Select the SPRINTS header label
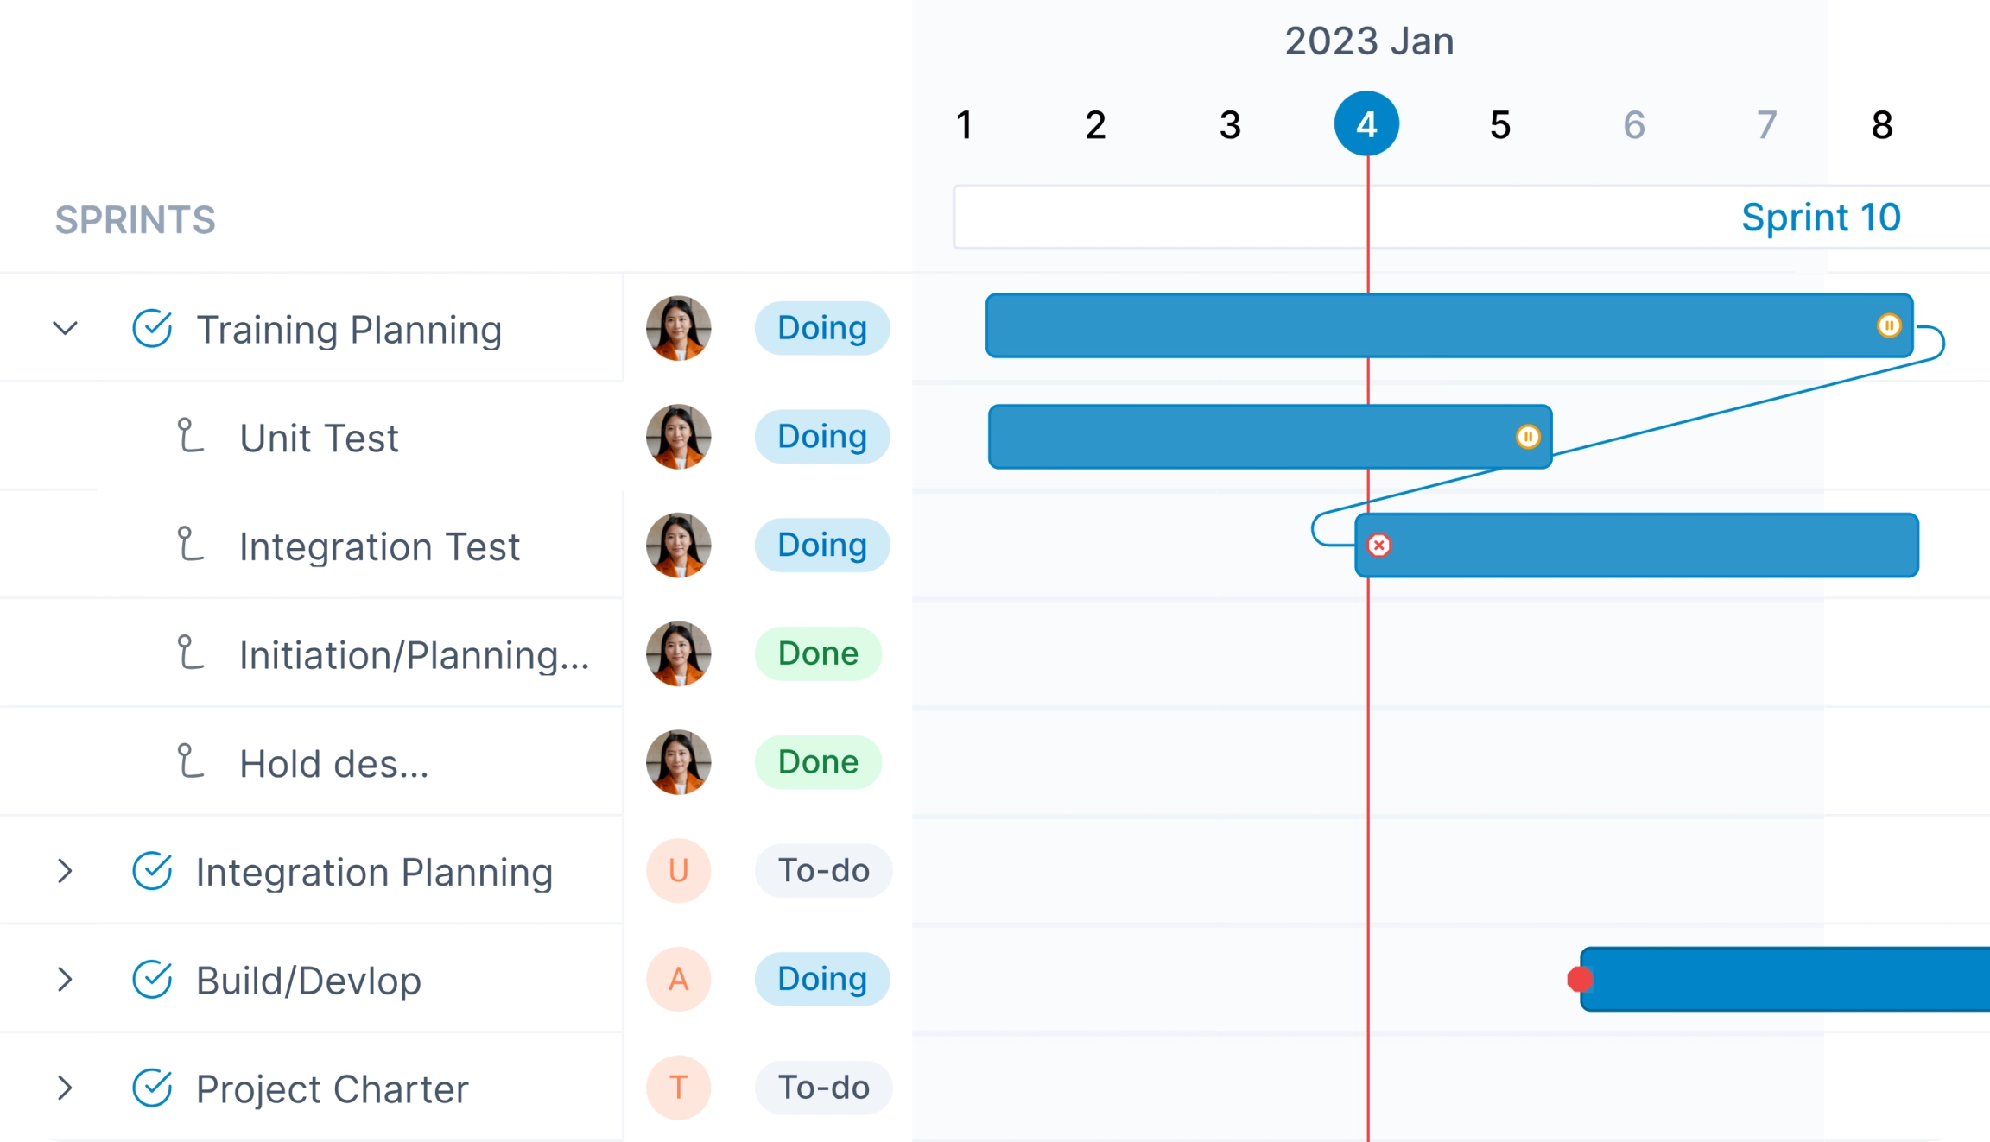The width and height of the screenshot is (1990, 1142). click(135, 220)
